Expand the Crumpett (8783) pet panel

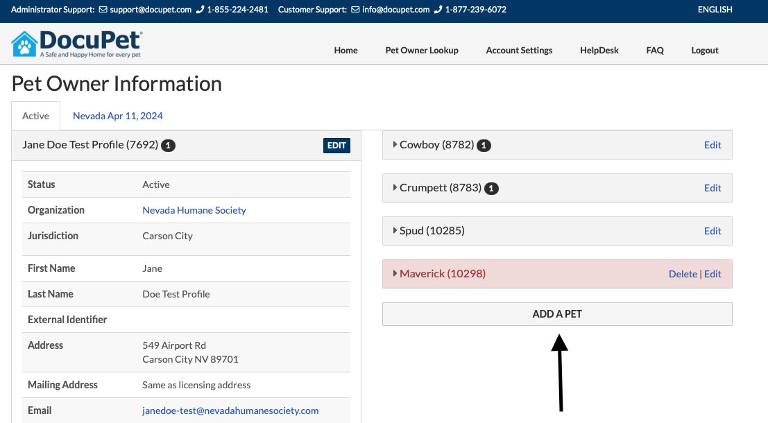[440, 188]
